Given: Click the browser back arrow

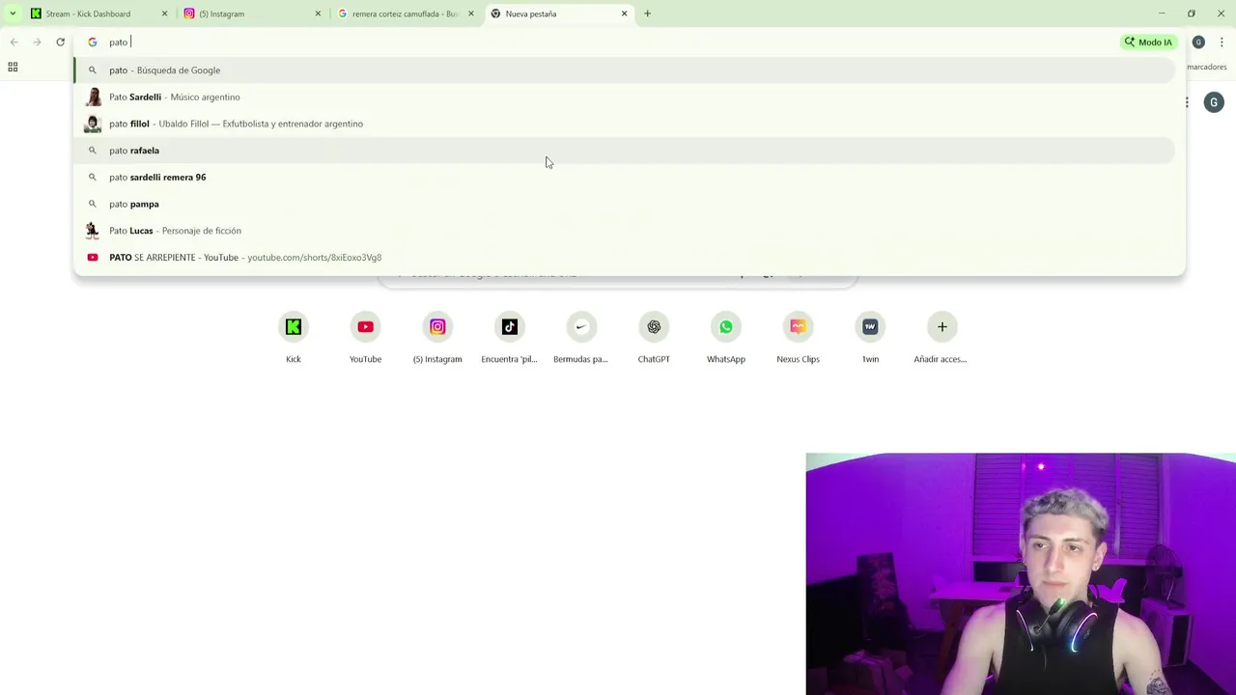Looking at the screenshot, I should pos(14,42).
